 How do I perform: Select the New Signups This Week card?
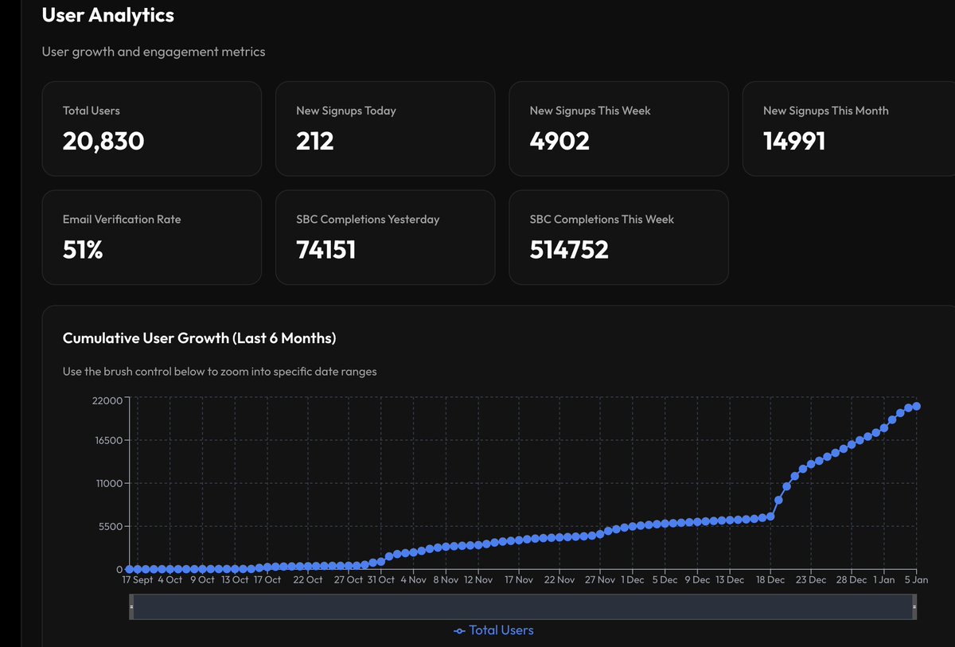click(618, 129)
